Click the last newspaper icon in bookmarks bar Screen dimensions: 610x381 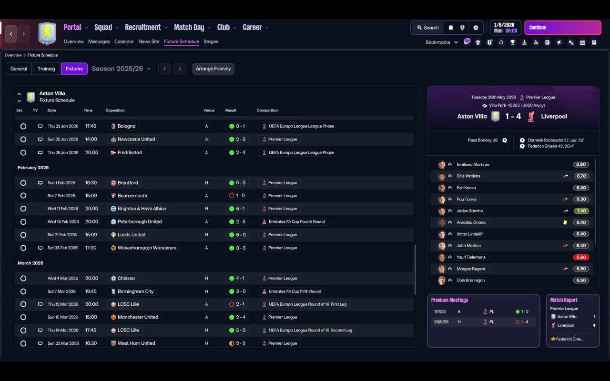[594, 42]
